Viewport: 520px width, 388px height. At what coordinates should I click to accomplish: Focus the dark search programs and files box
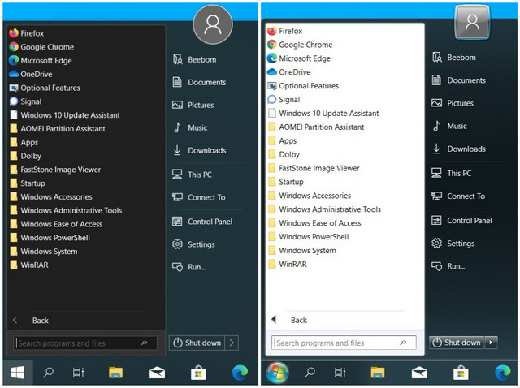pyautogui.click(x=85, y=343)
